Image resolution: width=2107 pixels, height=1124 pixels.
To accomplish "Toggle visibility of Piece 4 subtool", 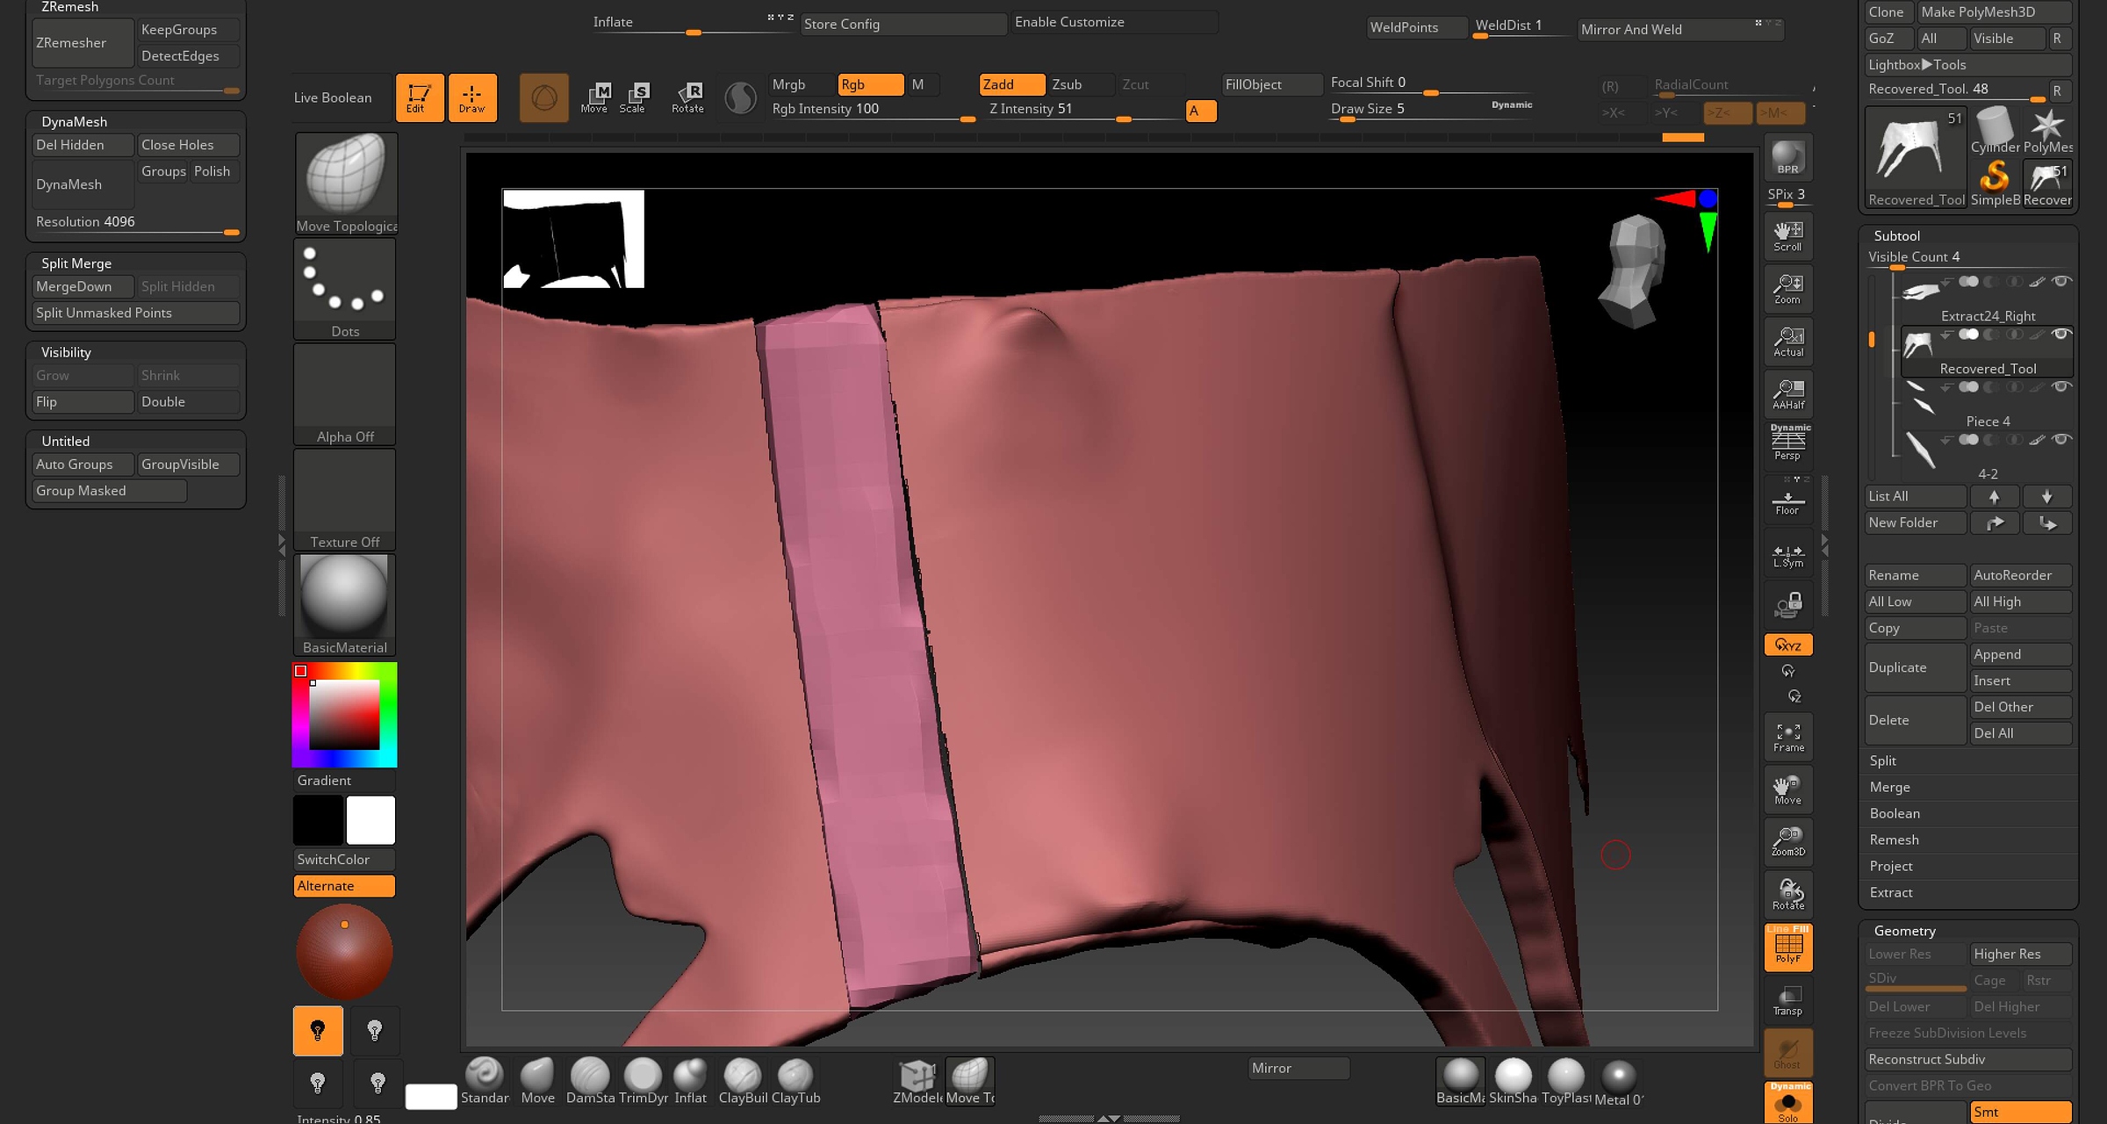I will [2062, 387].
